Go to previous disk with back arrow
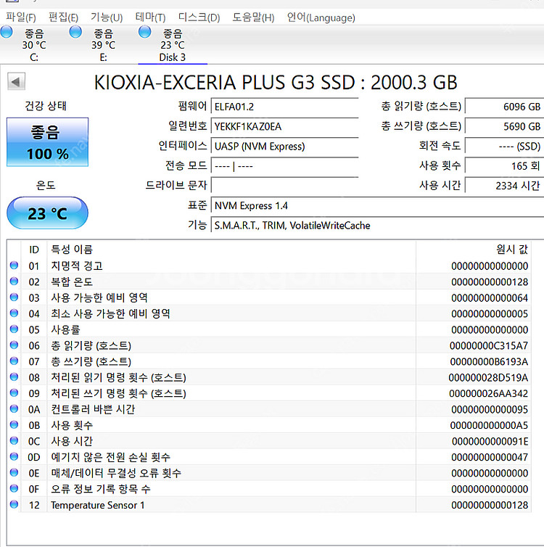 (16, 82)
